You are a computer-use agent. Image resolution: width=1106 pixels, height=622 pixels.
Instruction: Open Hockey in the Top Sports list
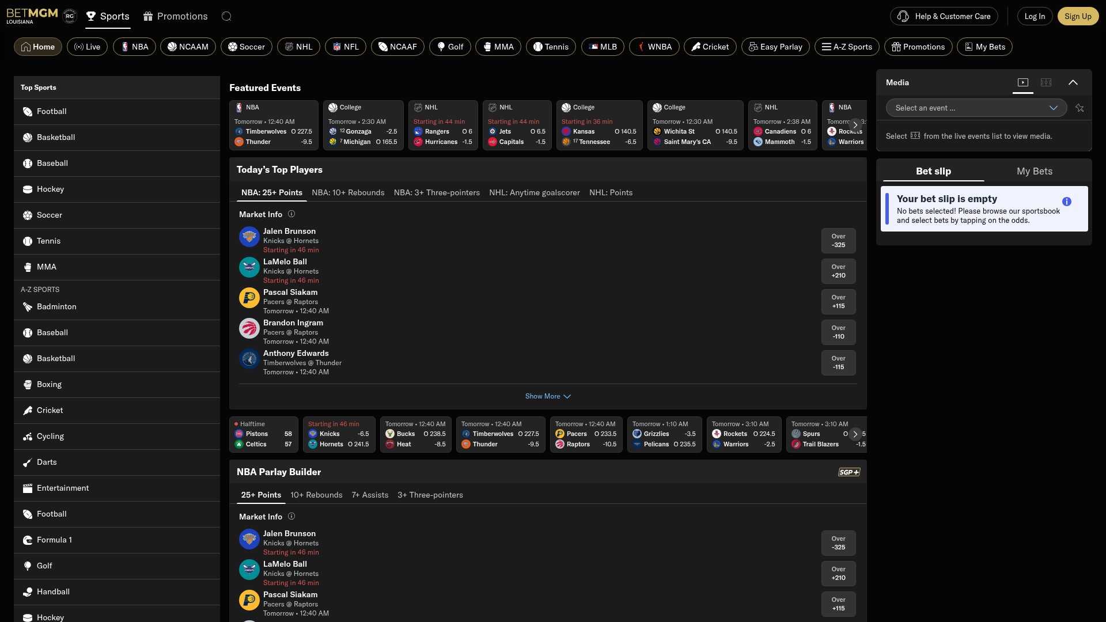click(117, 189)
